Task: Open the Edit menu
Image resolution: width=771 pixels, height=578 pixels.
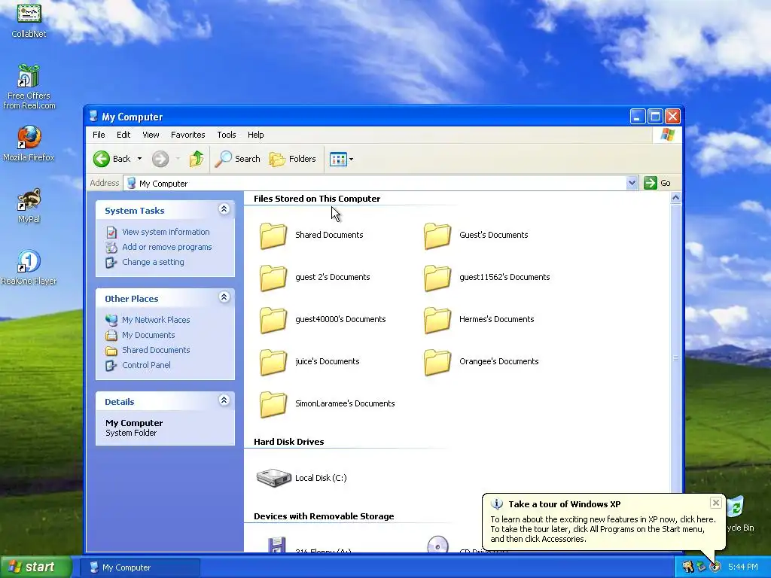Action: tap(123, 135)
